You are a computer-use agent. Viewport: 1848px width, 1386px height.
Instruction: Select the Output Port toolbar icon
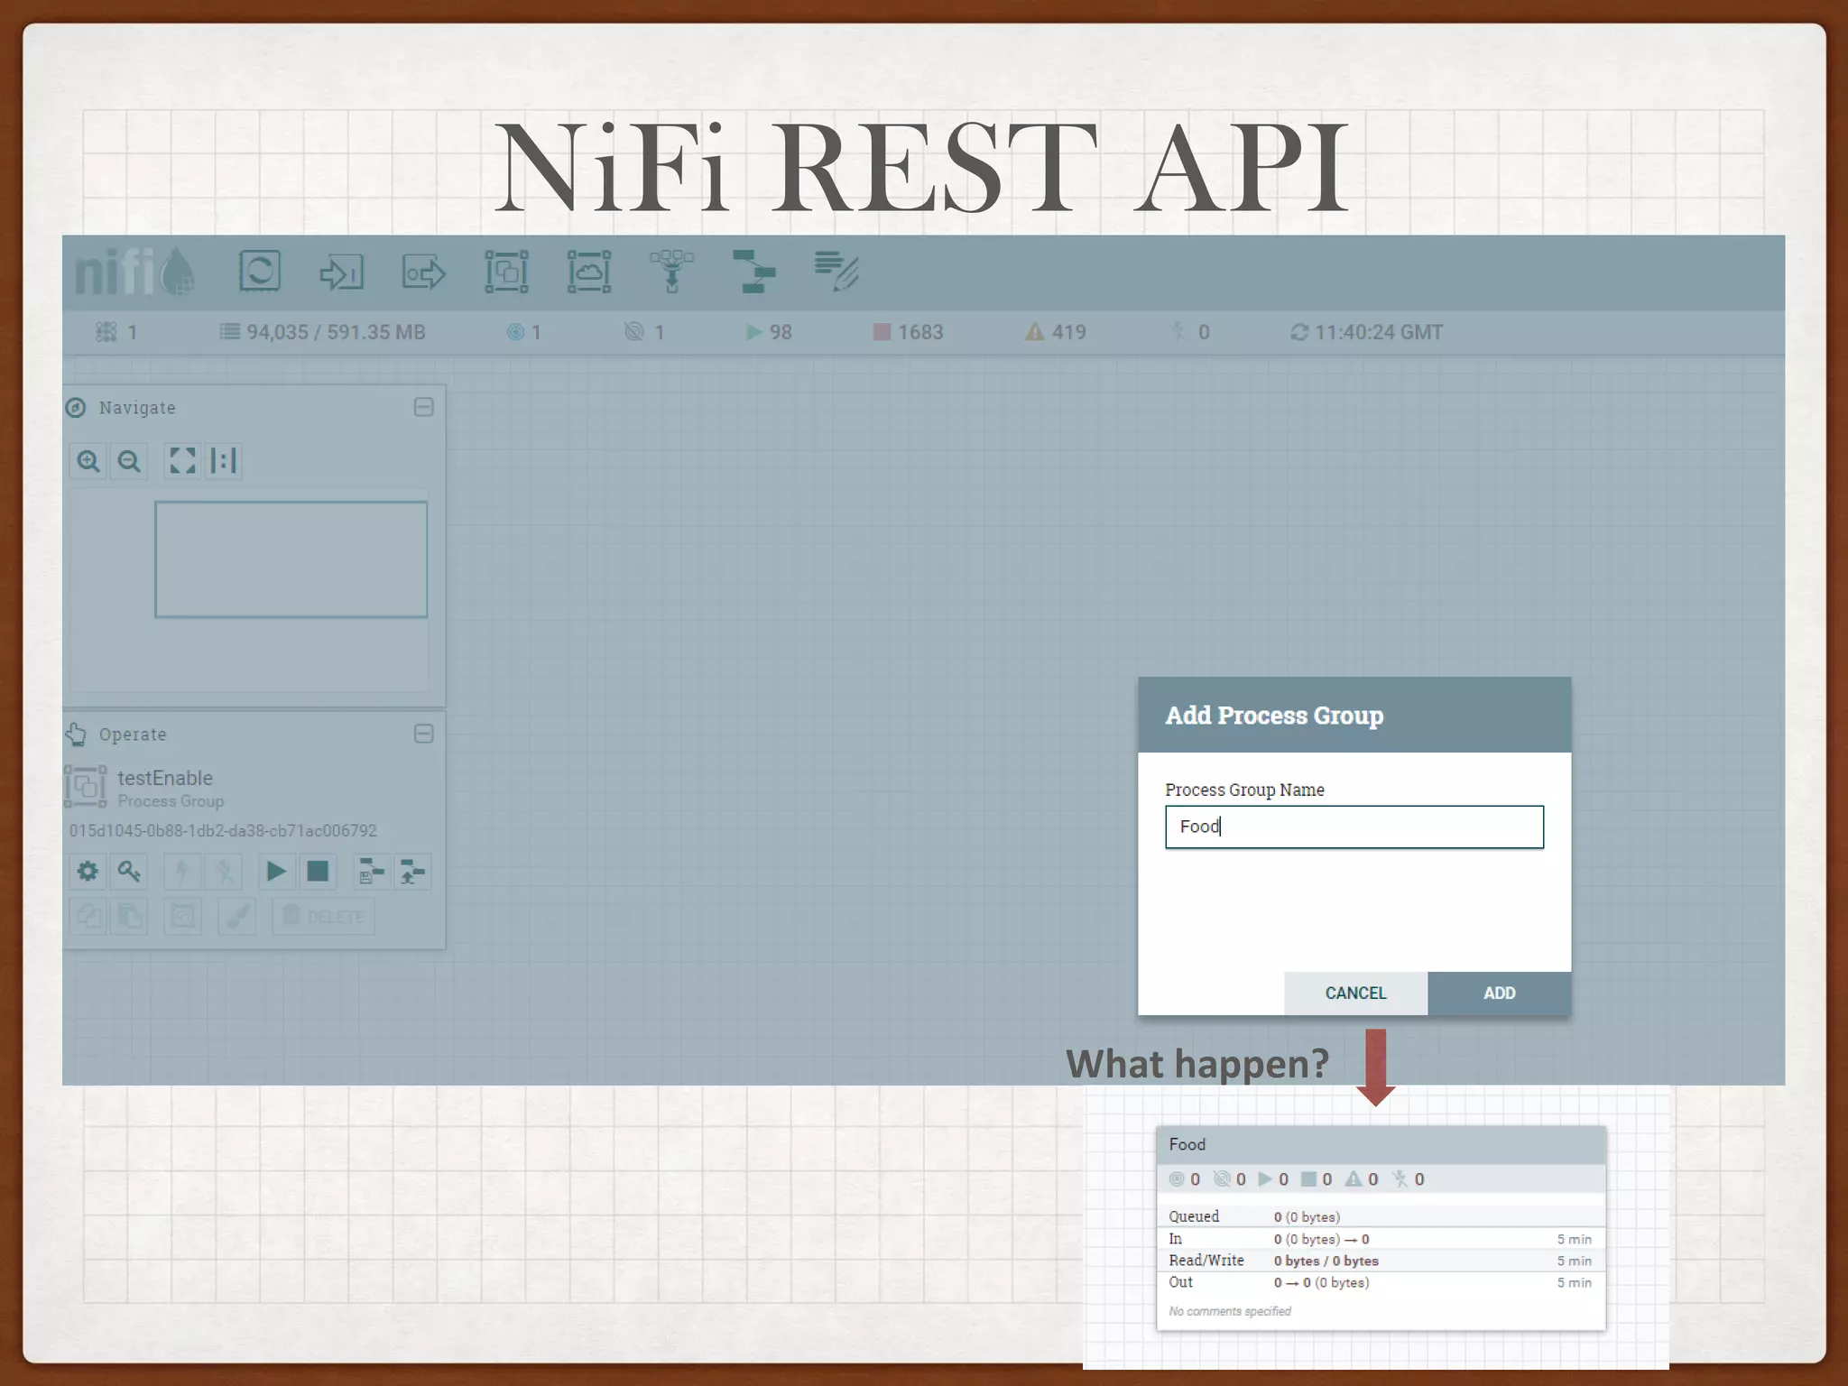click(x=424, y=272)
